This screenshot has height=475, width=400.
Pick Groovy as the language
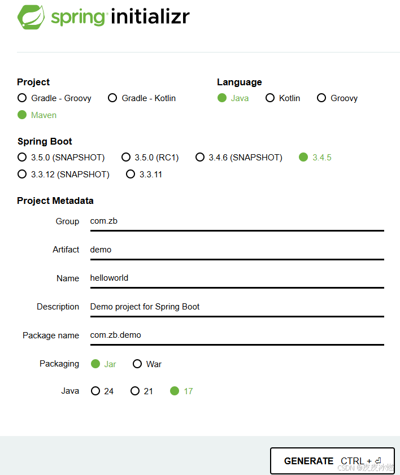321,98
